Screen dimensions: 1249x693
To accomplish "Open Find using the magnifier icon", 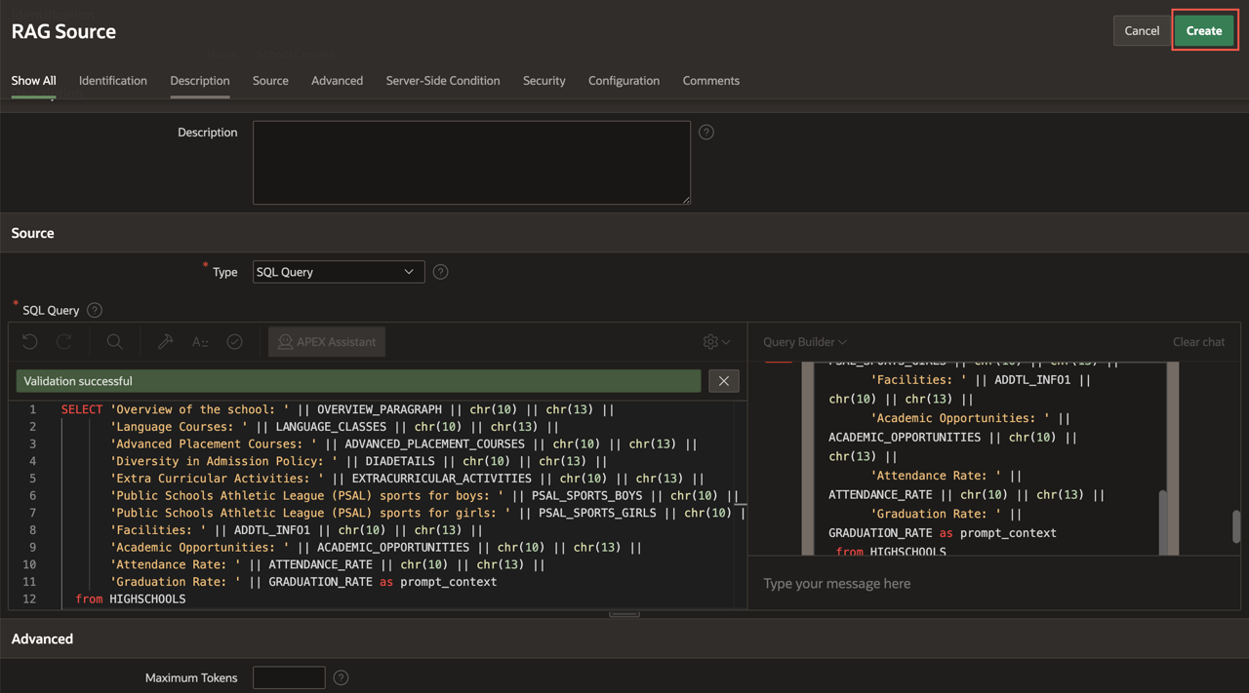I will (114, 342).
